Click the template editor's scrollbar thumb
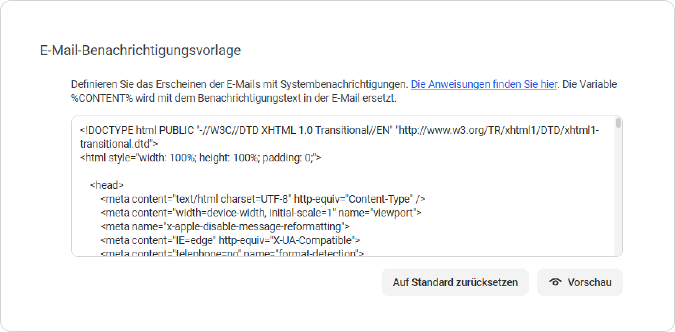 click(618, 123)
